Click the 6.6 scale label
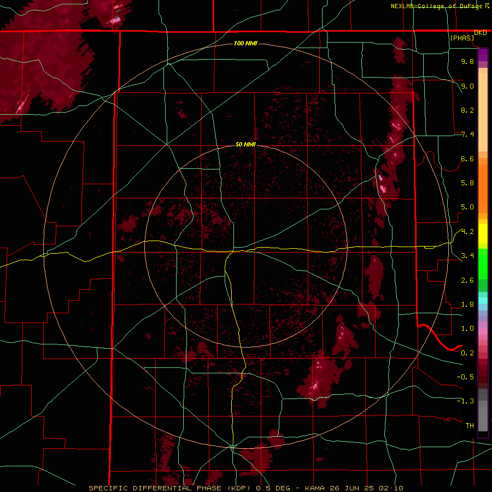 coord(467,159)
